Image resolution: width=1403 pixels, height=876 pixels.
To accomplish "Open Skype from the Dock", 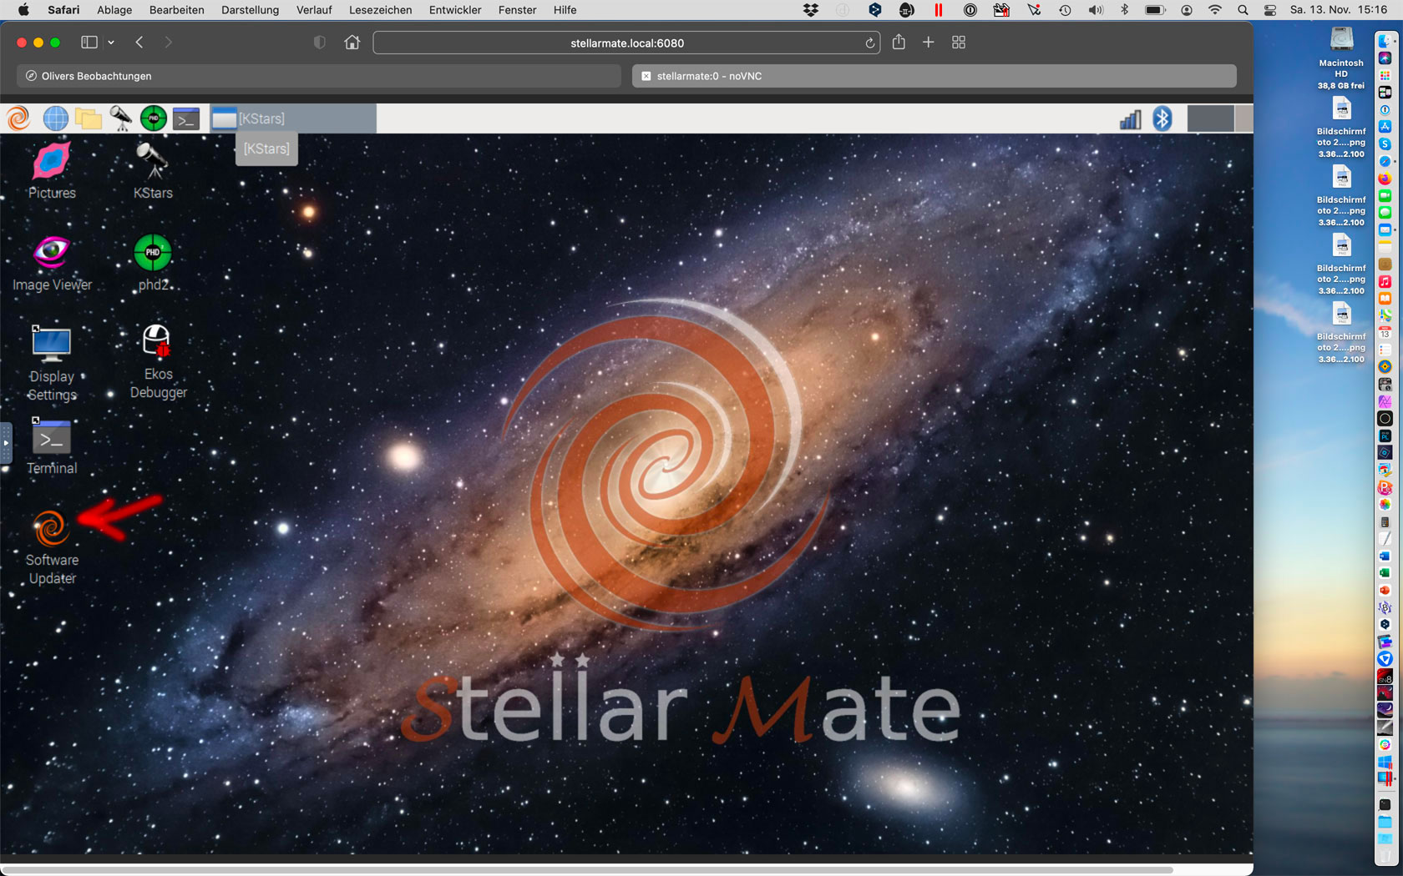I will click(x=1385, y=143).
